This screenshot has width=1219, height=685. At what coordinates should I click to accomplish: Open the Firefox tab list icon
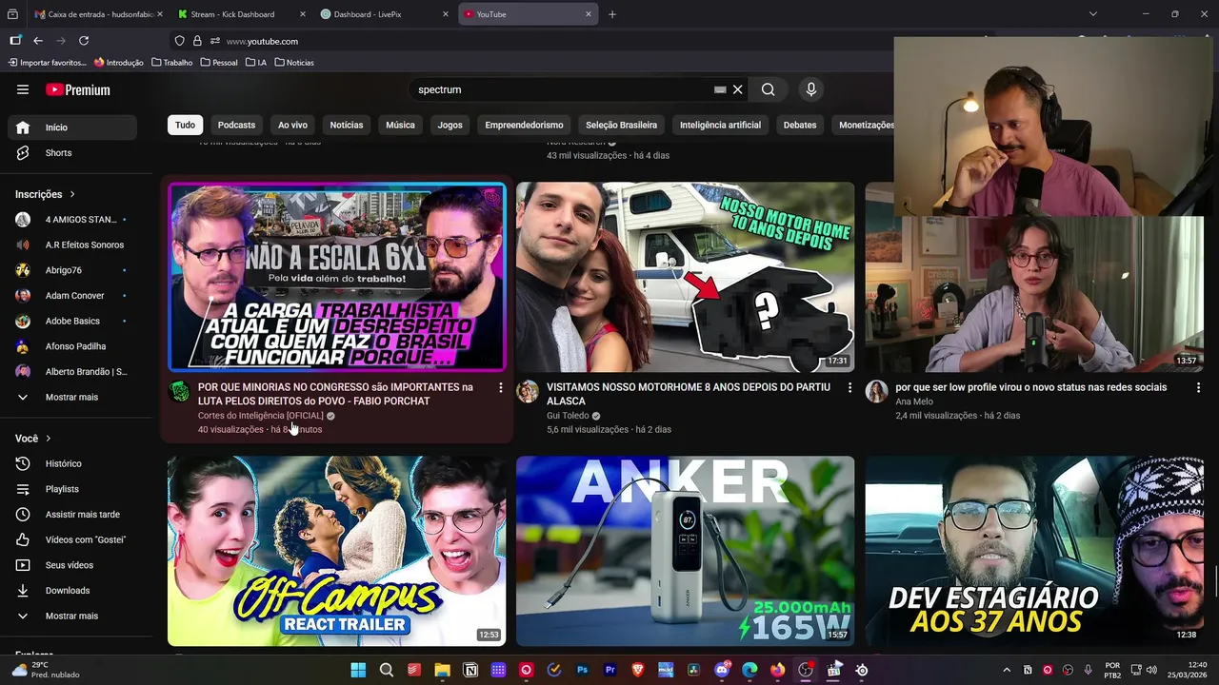tap(12, 14)
